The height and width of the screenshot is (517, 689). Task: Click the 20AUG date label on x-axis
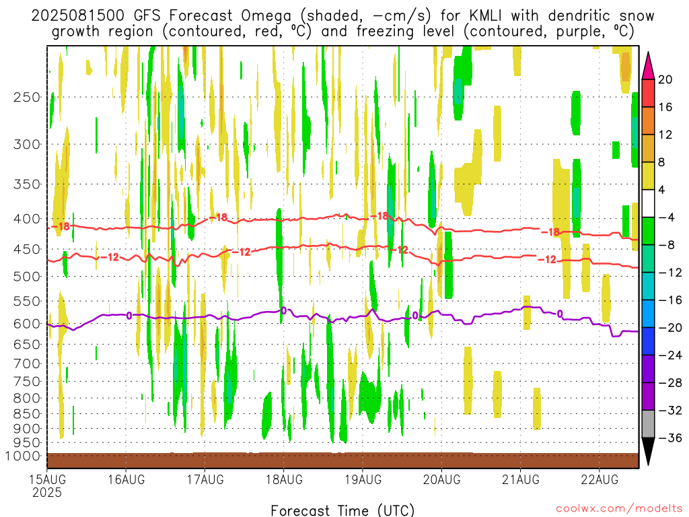pyautogui.click(x=441, y=479)
